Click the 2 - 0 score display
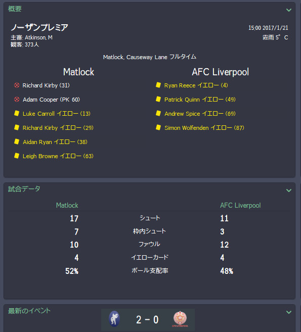The height and width of the screenshot is (332, 301). tap(147, 319)
